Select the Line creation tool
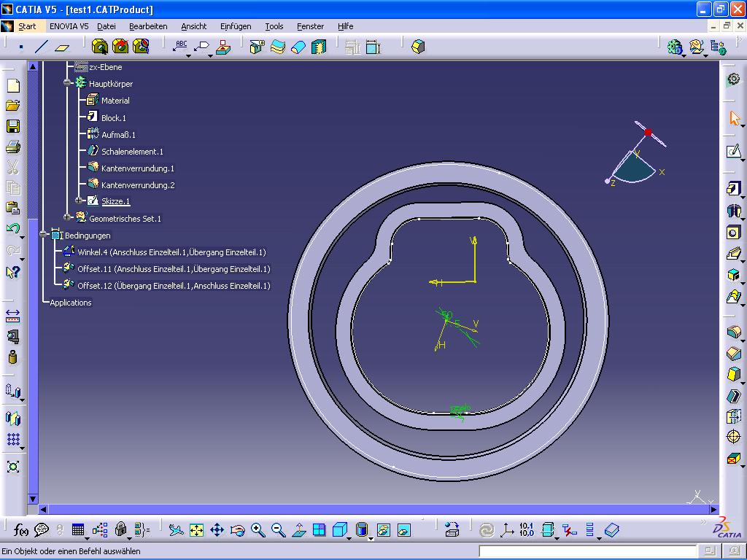Viewport: 747px width, 560px height. pos(42,47)
